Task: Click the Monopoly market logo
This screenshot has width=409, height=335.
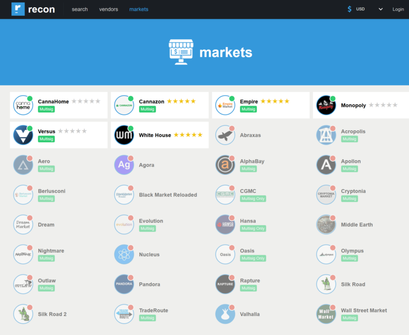Action: (x=326, y=105)
